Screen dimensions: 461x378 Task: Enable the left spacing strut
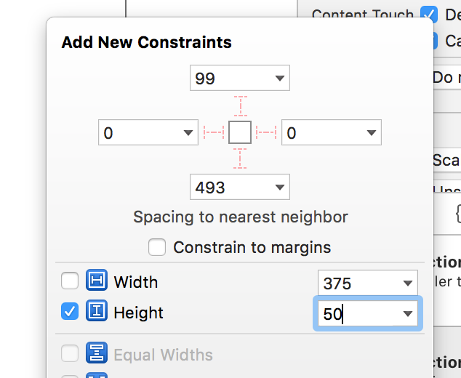(214, 132)
